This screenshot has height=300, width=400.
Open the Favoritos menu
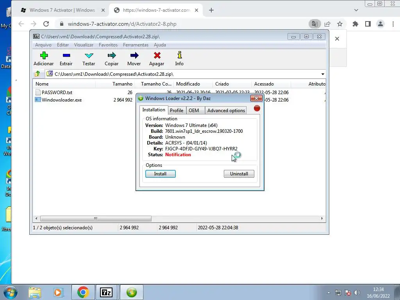pyautogui.click(x=108, y=45)
